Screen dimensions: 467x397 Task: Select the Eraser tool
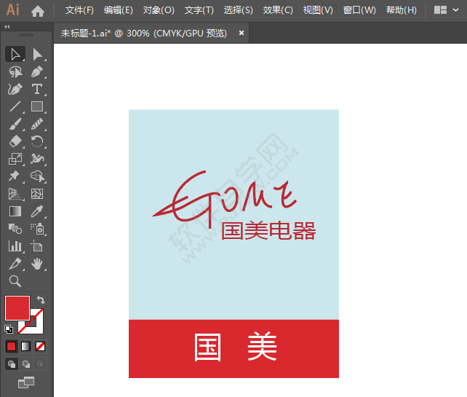coord(15,141)
